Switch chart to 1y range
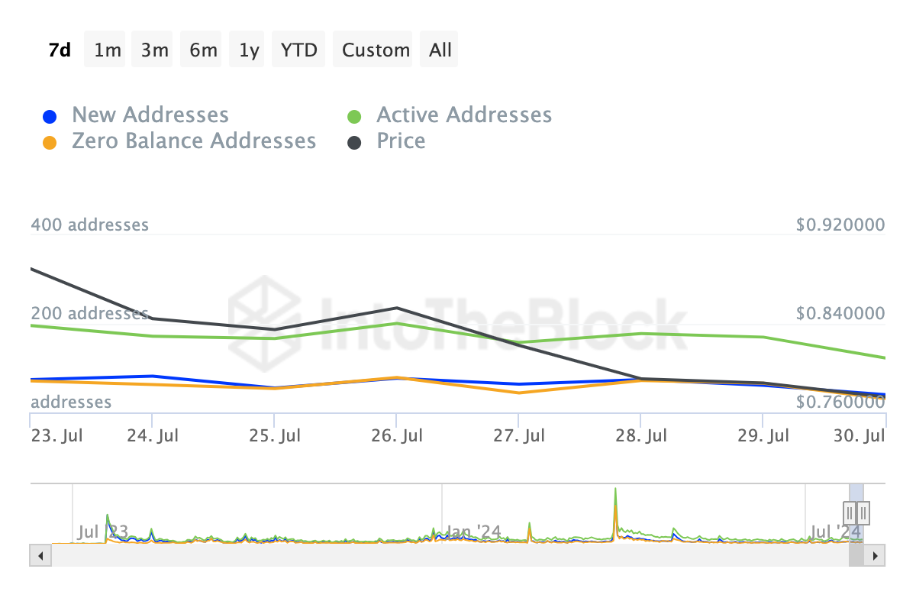This screenshot has width=916, height=611. 249,50
